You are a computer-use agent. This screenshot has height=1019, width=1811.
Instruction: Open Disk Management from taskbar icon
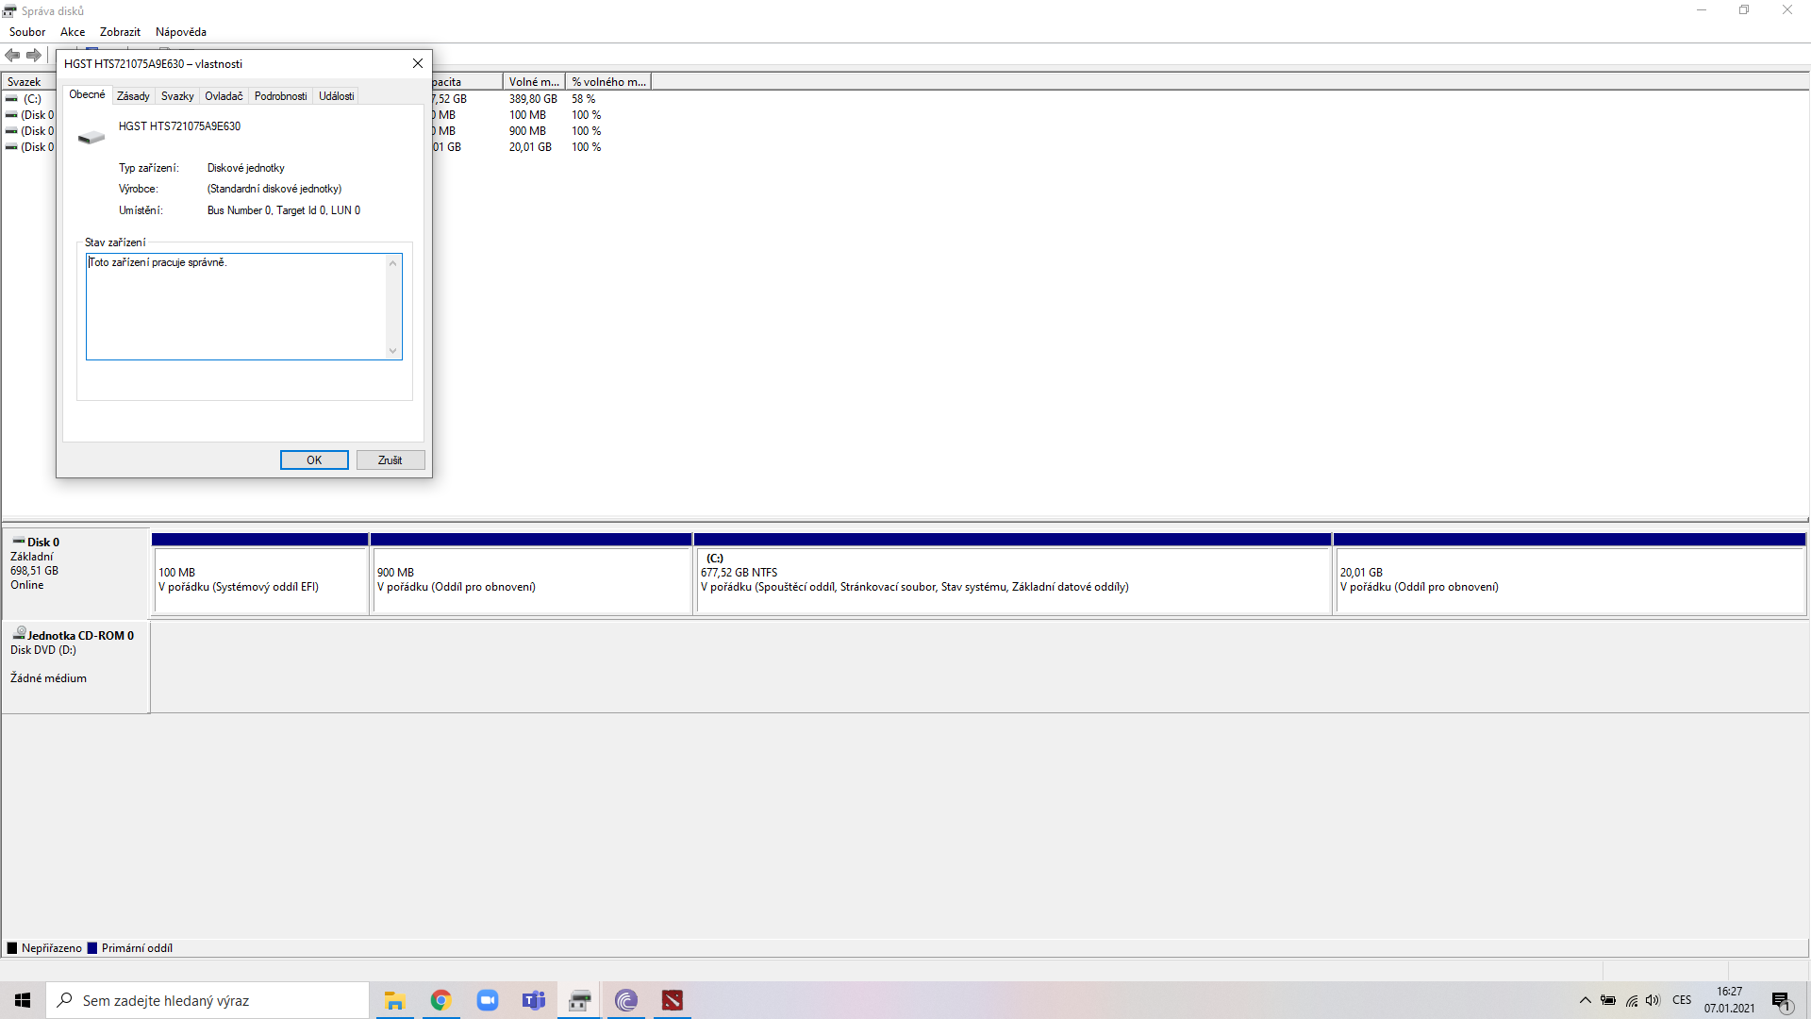click(580, 1000)
